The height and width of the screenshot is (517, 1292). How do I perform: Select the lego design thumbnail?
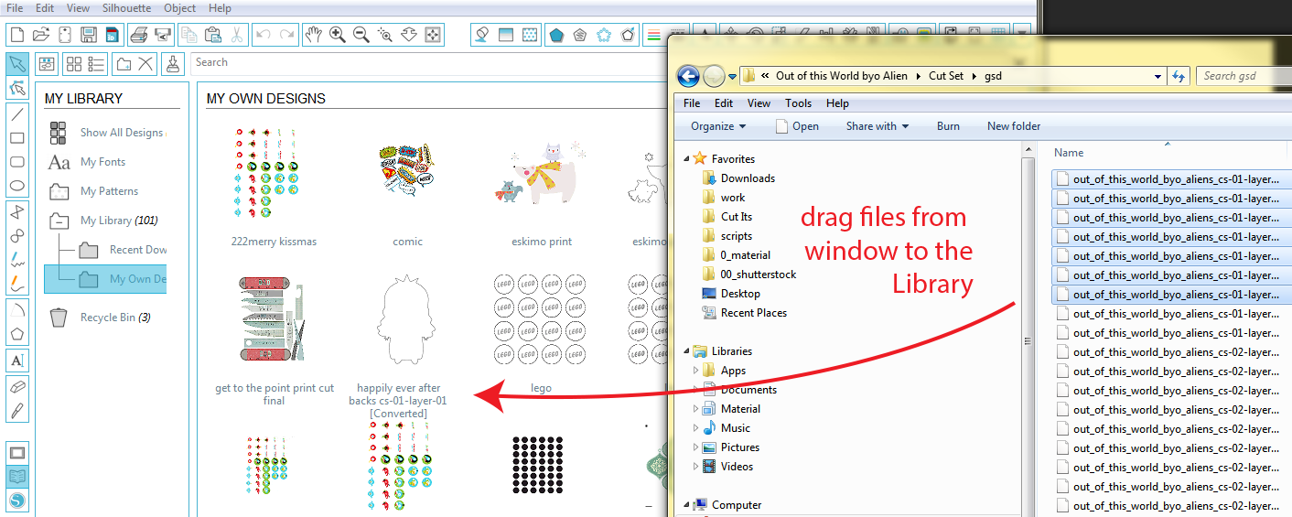[x=541, y=320]
